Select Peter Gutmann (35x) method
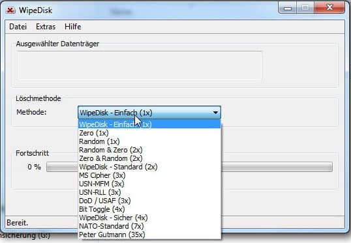 click(x=149, y=235)
